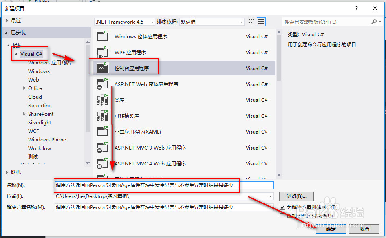This screenshot has height=238, width=386.
Task: Click the WPF 应用程序 template name
Action: [x=130, y=52]
